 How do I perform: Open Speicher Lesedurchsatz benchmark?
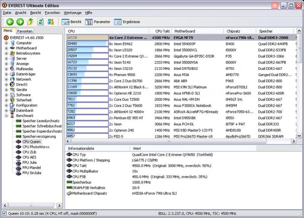pyautogui.click(x=41, y=121)
